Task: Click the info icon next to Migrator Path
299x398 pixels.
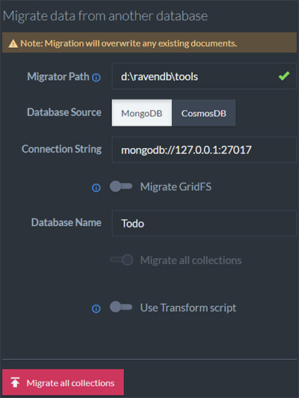Action: [x=96, y=77]
